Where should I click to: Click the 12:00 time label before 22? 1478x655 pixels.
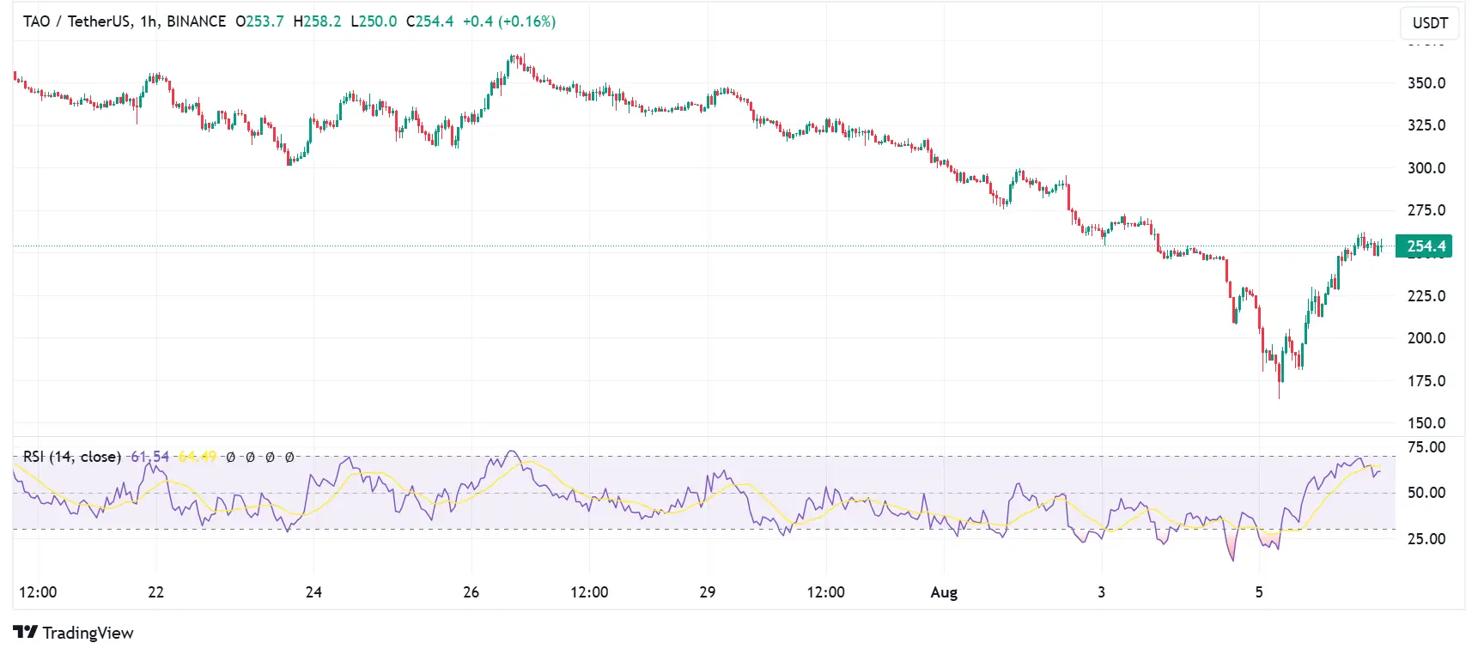point(38,592)
